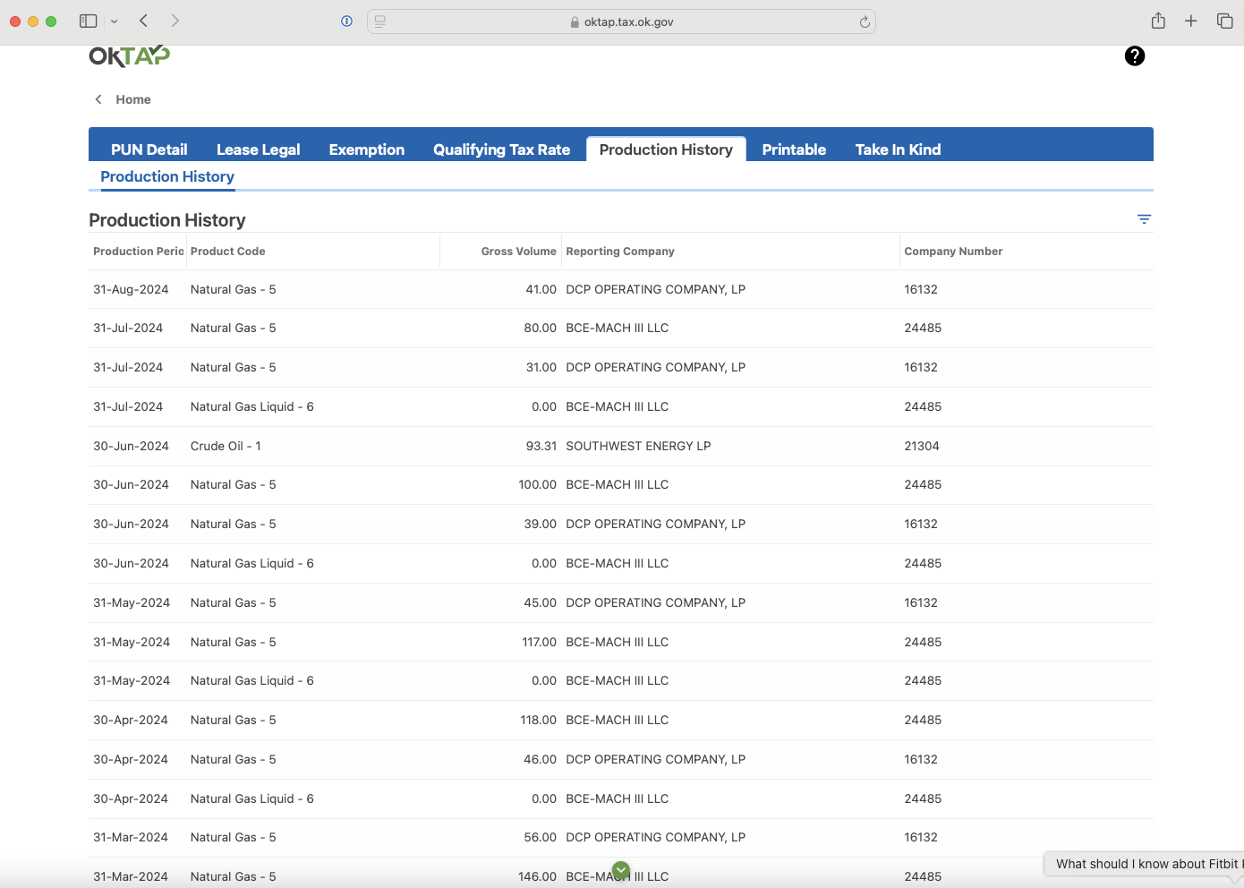This screenshot has height=888, width=1244.
Task: Click the 80.00 gross volume value
Action: (x=540, y=328)
